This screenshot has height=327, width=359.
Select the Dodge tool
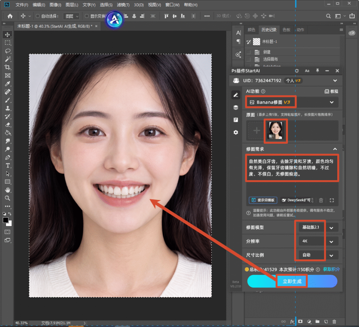(x=8, y=149)
